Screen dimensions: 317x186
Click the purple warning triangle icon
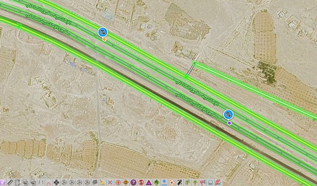click(x=149, y=182)
